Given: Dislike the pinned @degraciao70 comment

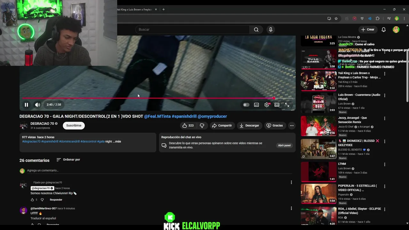Looking at the screenshot, I should (42, 200).
